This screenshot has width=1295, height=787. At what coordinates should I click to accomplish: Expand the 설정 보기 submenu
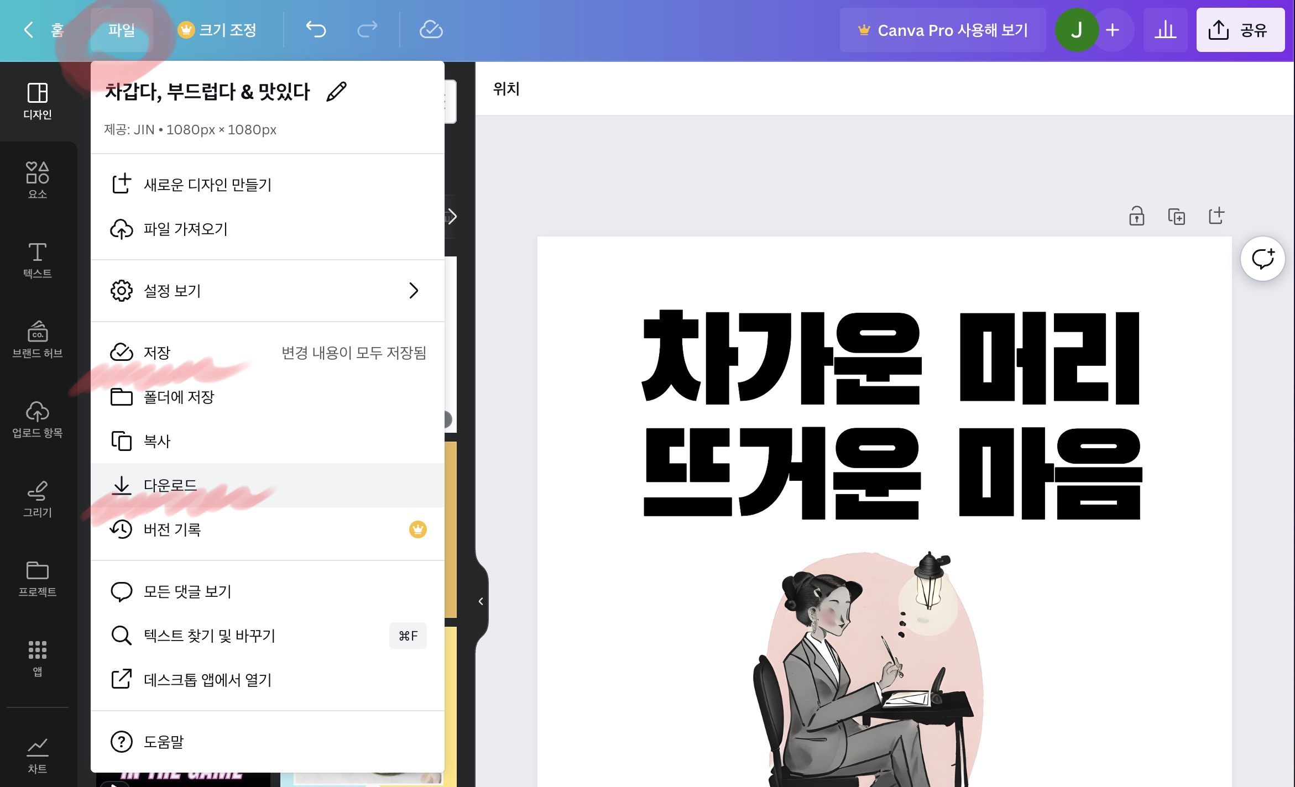coord(268,291)
